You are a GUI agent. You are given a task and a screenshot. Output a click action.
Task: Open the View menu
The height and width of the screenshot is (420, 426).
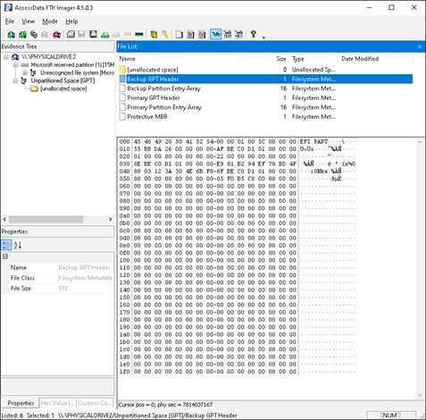point(28,21)
